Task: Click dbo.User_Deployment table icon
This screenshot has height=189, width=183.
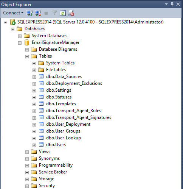Action: [x=41, y=124]
